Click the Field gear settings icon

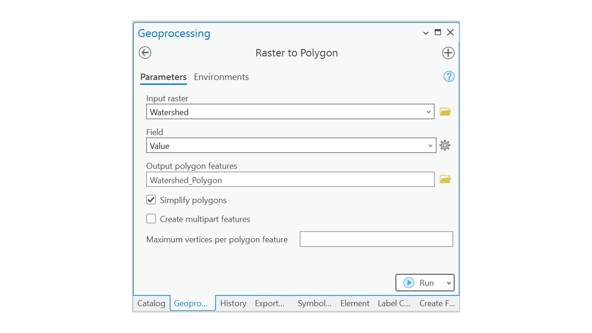[444, 145]
